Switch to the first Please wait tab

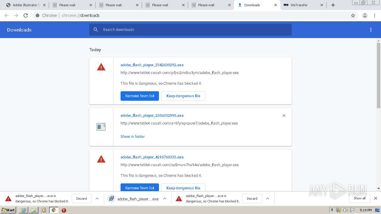point(72,5)
